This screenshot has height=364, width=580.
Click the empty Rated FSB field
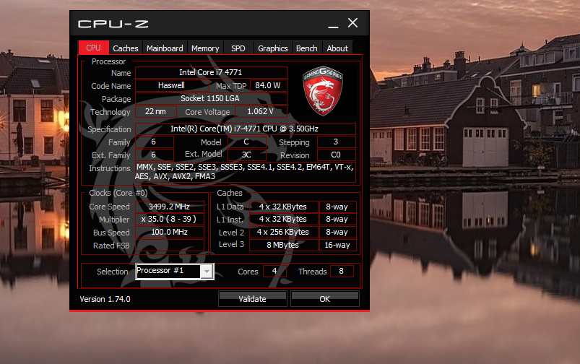170,245
